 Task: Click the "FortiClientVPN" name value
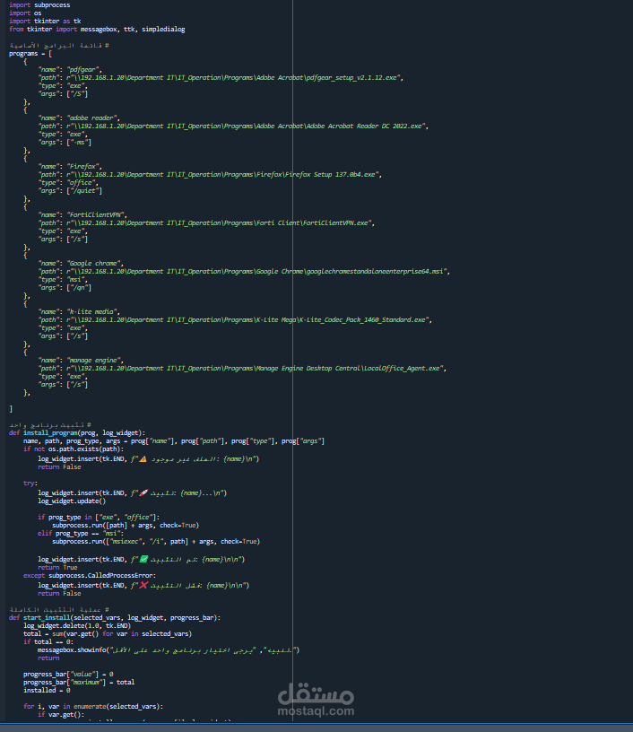pos(97,214)
